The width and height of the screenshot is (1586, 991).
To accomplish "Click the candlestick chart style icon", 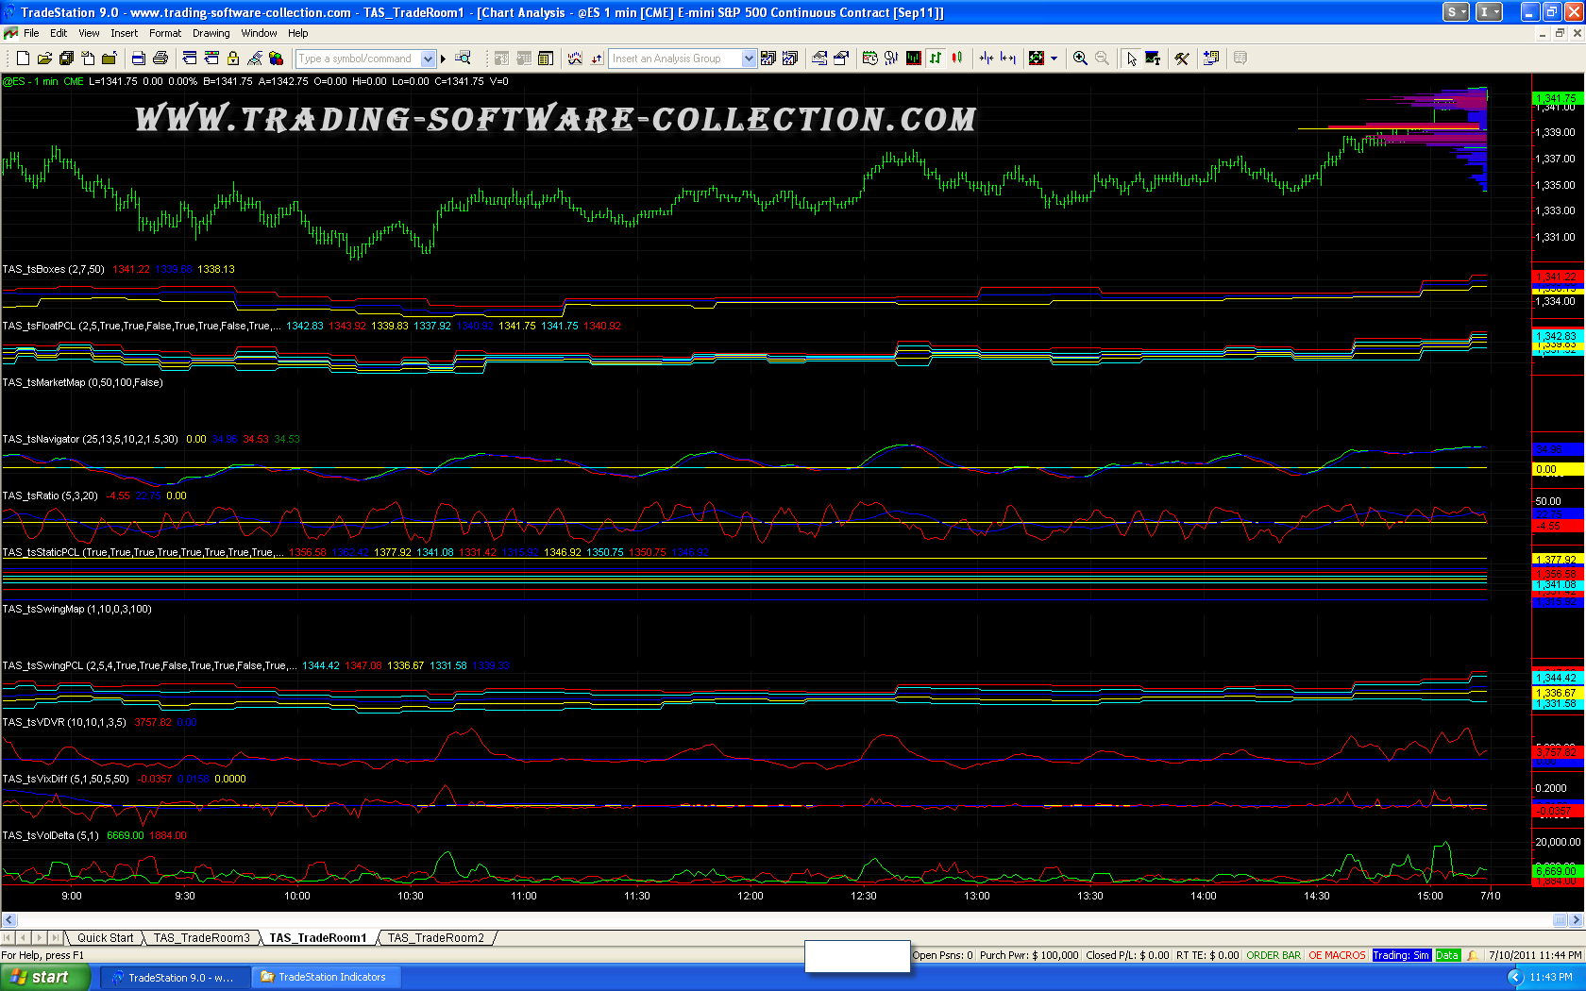I will 957,59.
